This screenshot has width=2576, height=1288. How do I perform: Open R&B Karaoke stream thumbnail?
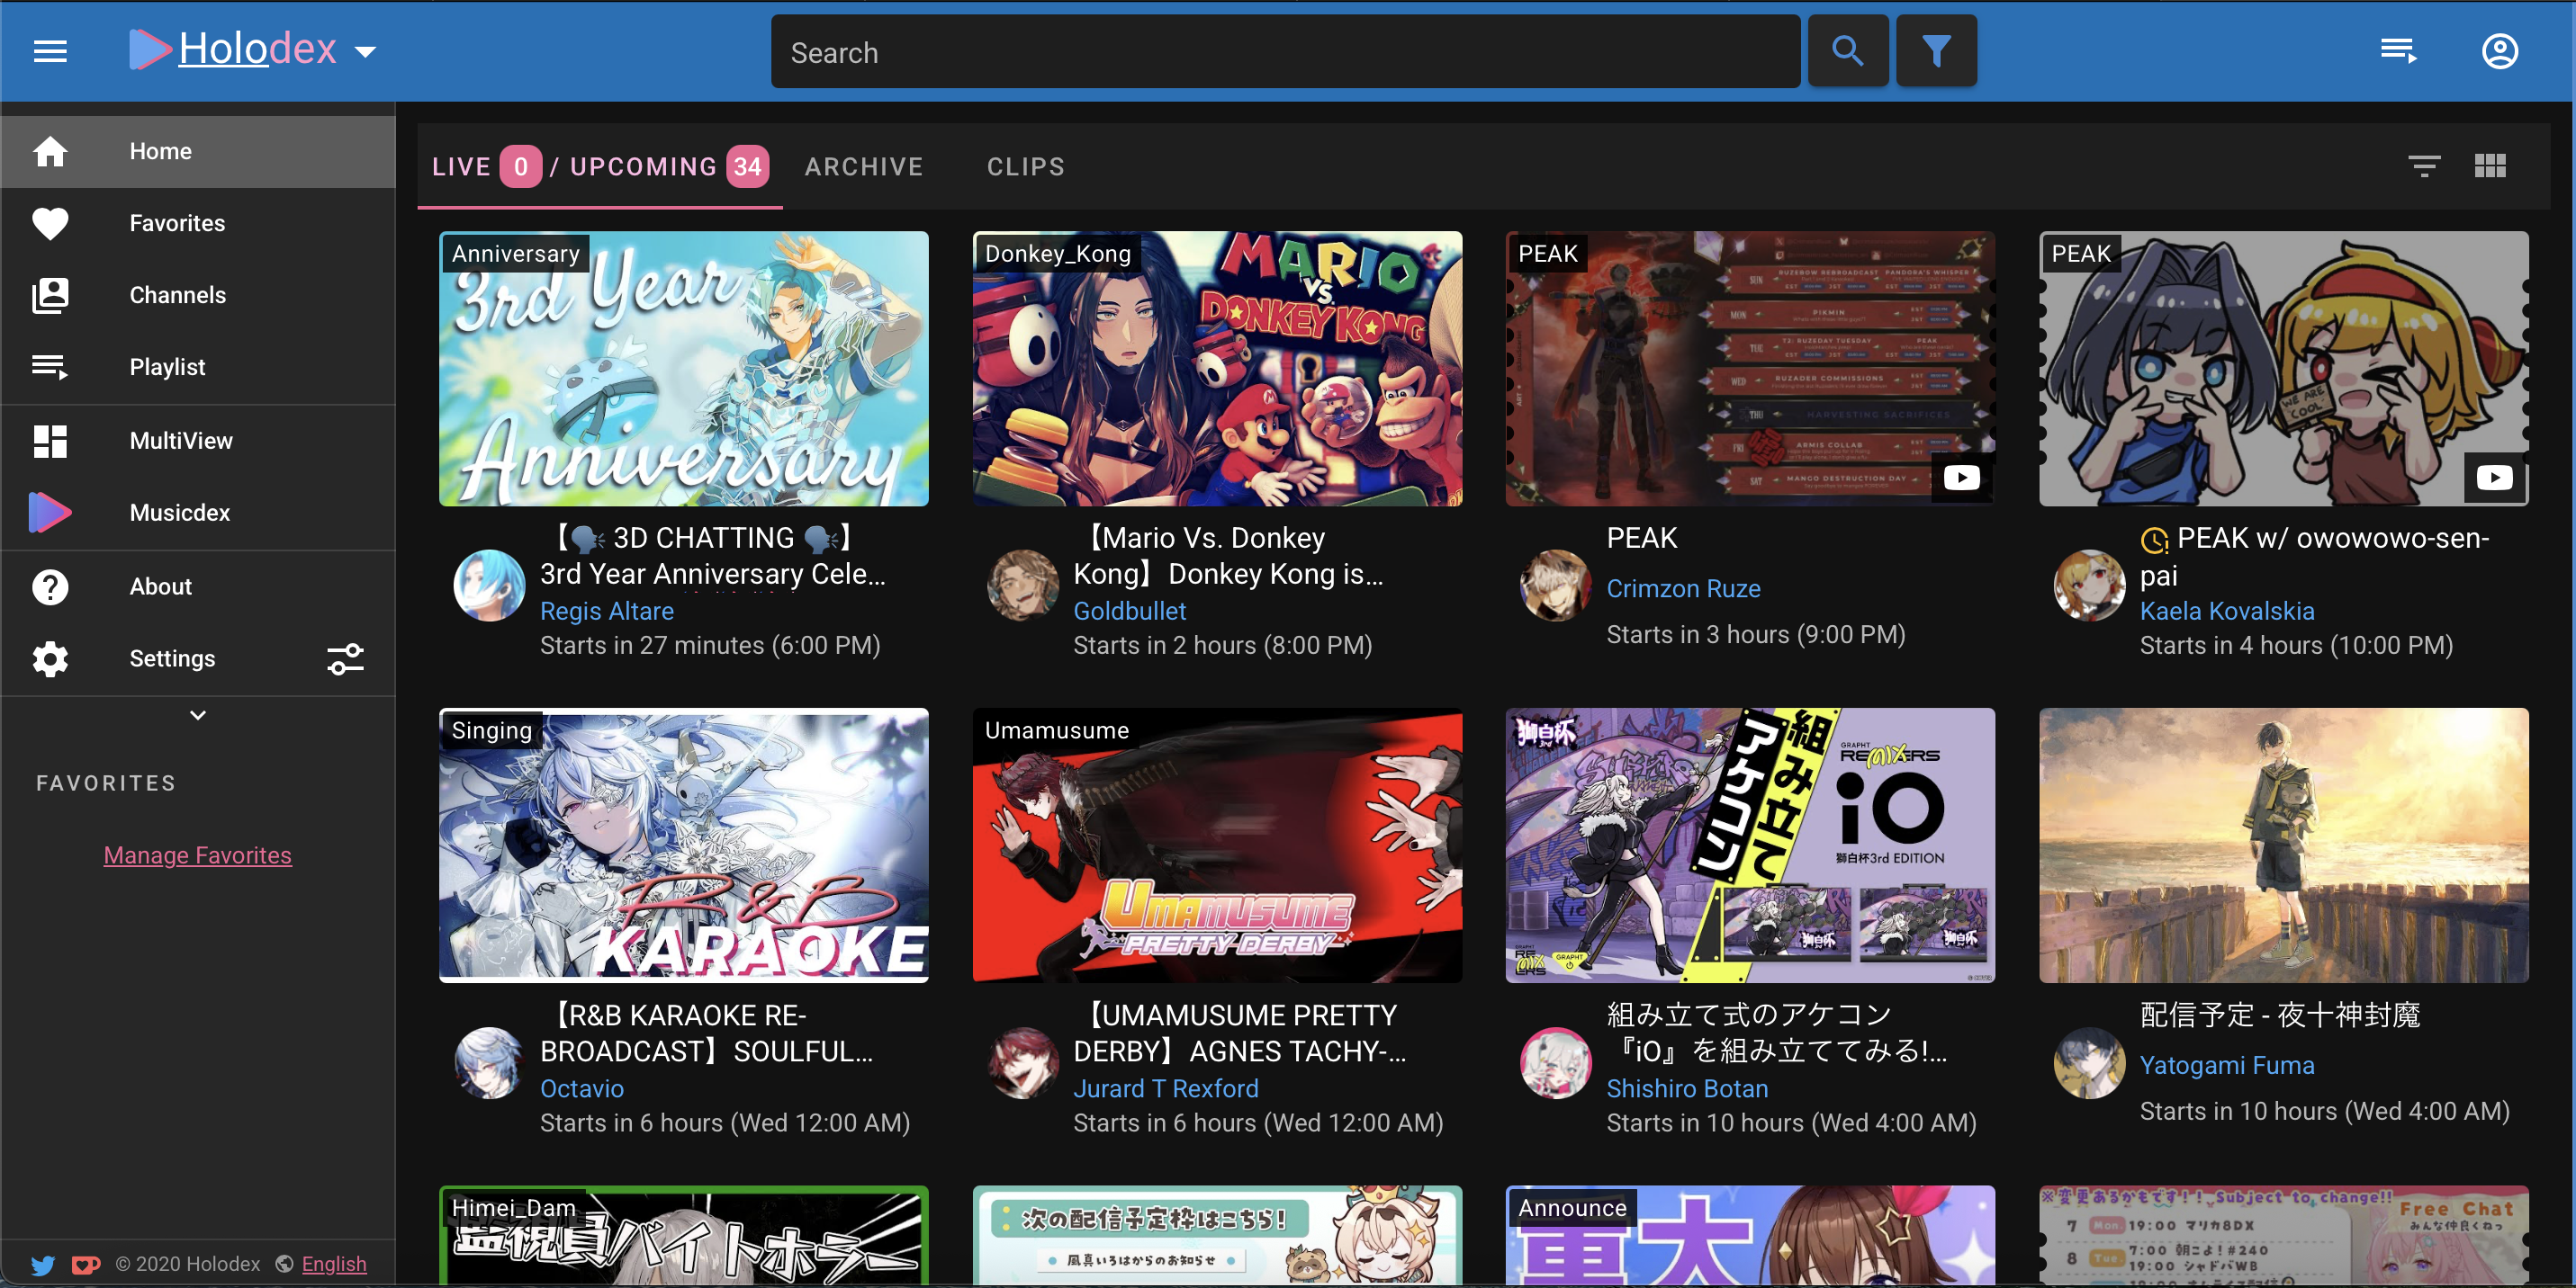tap(684, 845)
